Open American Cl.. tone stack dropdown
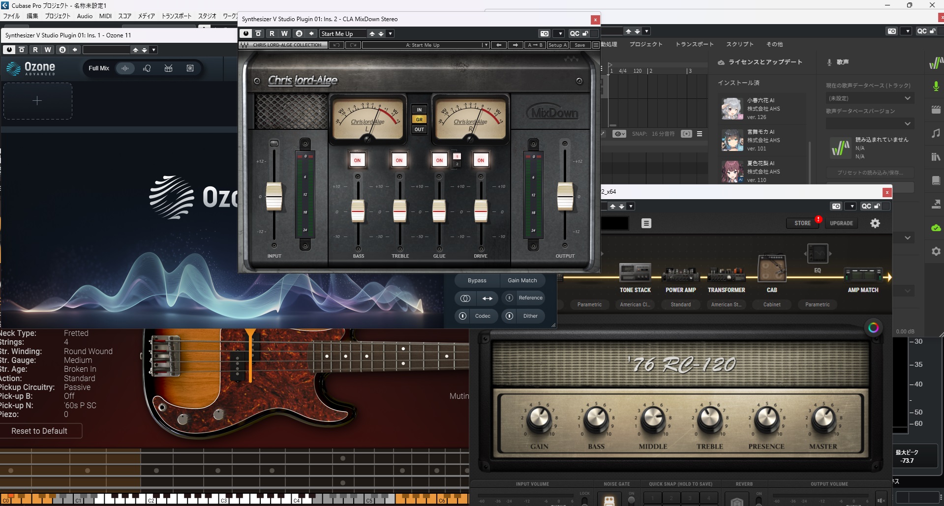944x506 pixels. tap(635, 304)
